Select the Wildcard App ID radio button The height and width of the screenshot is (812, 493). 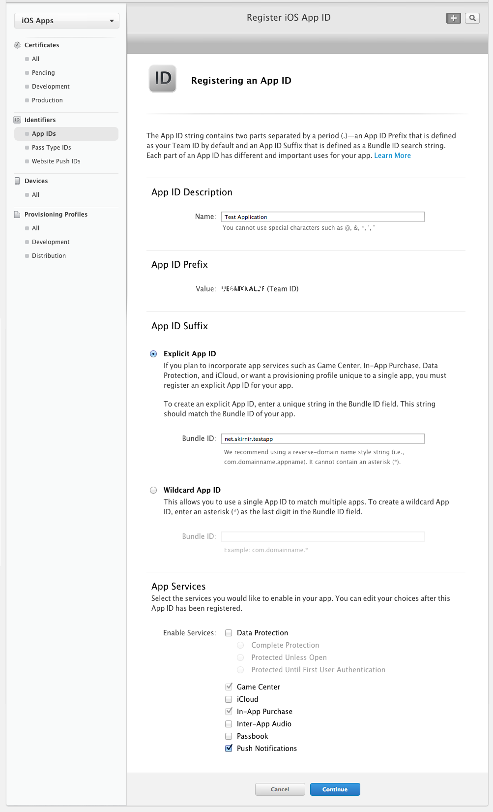pyautogui.click(x=153, y=490)
